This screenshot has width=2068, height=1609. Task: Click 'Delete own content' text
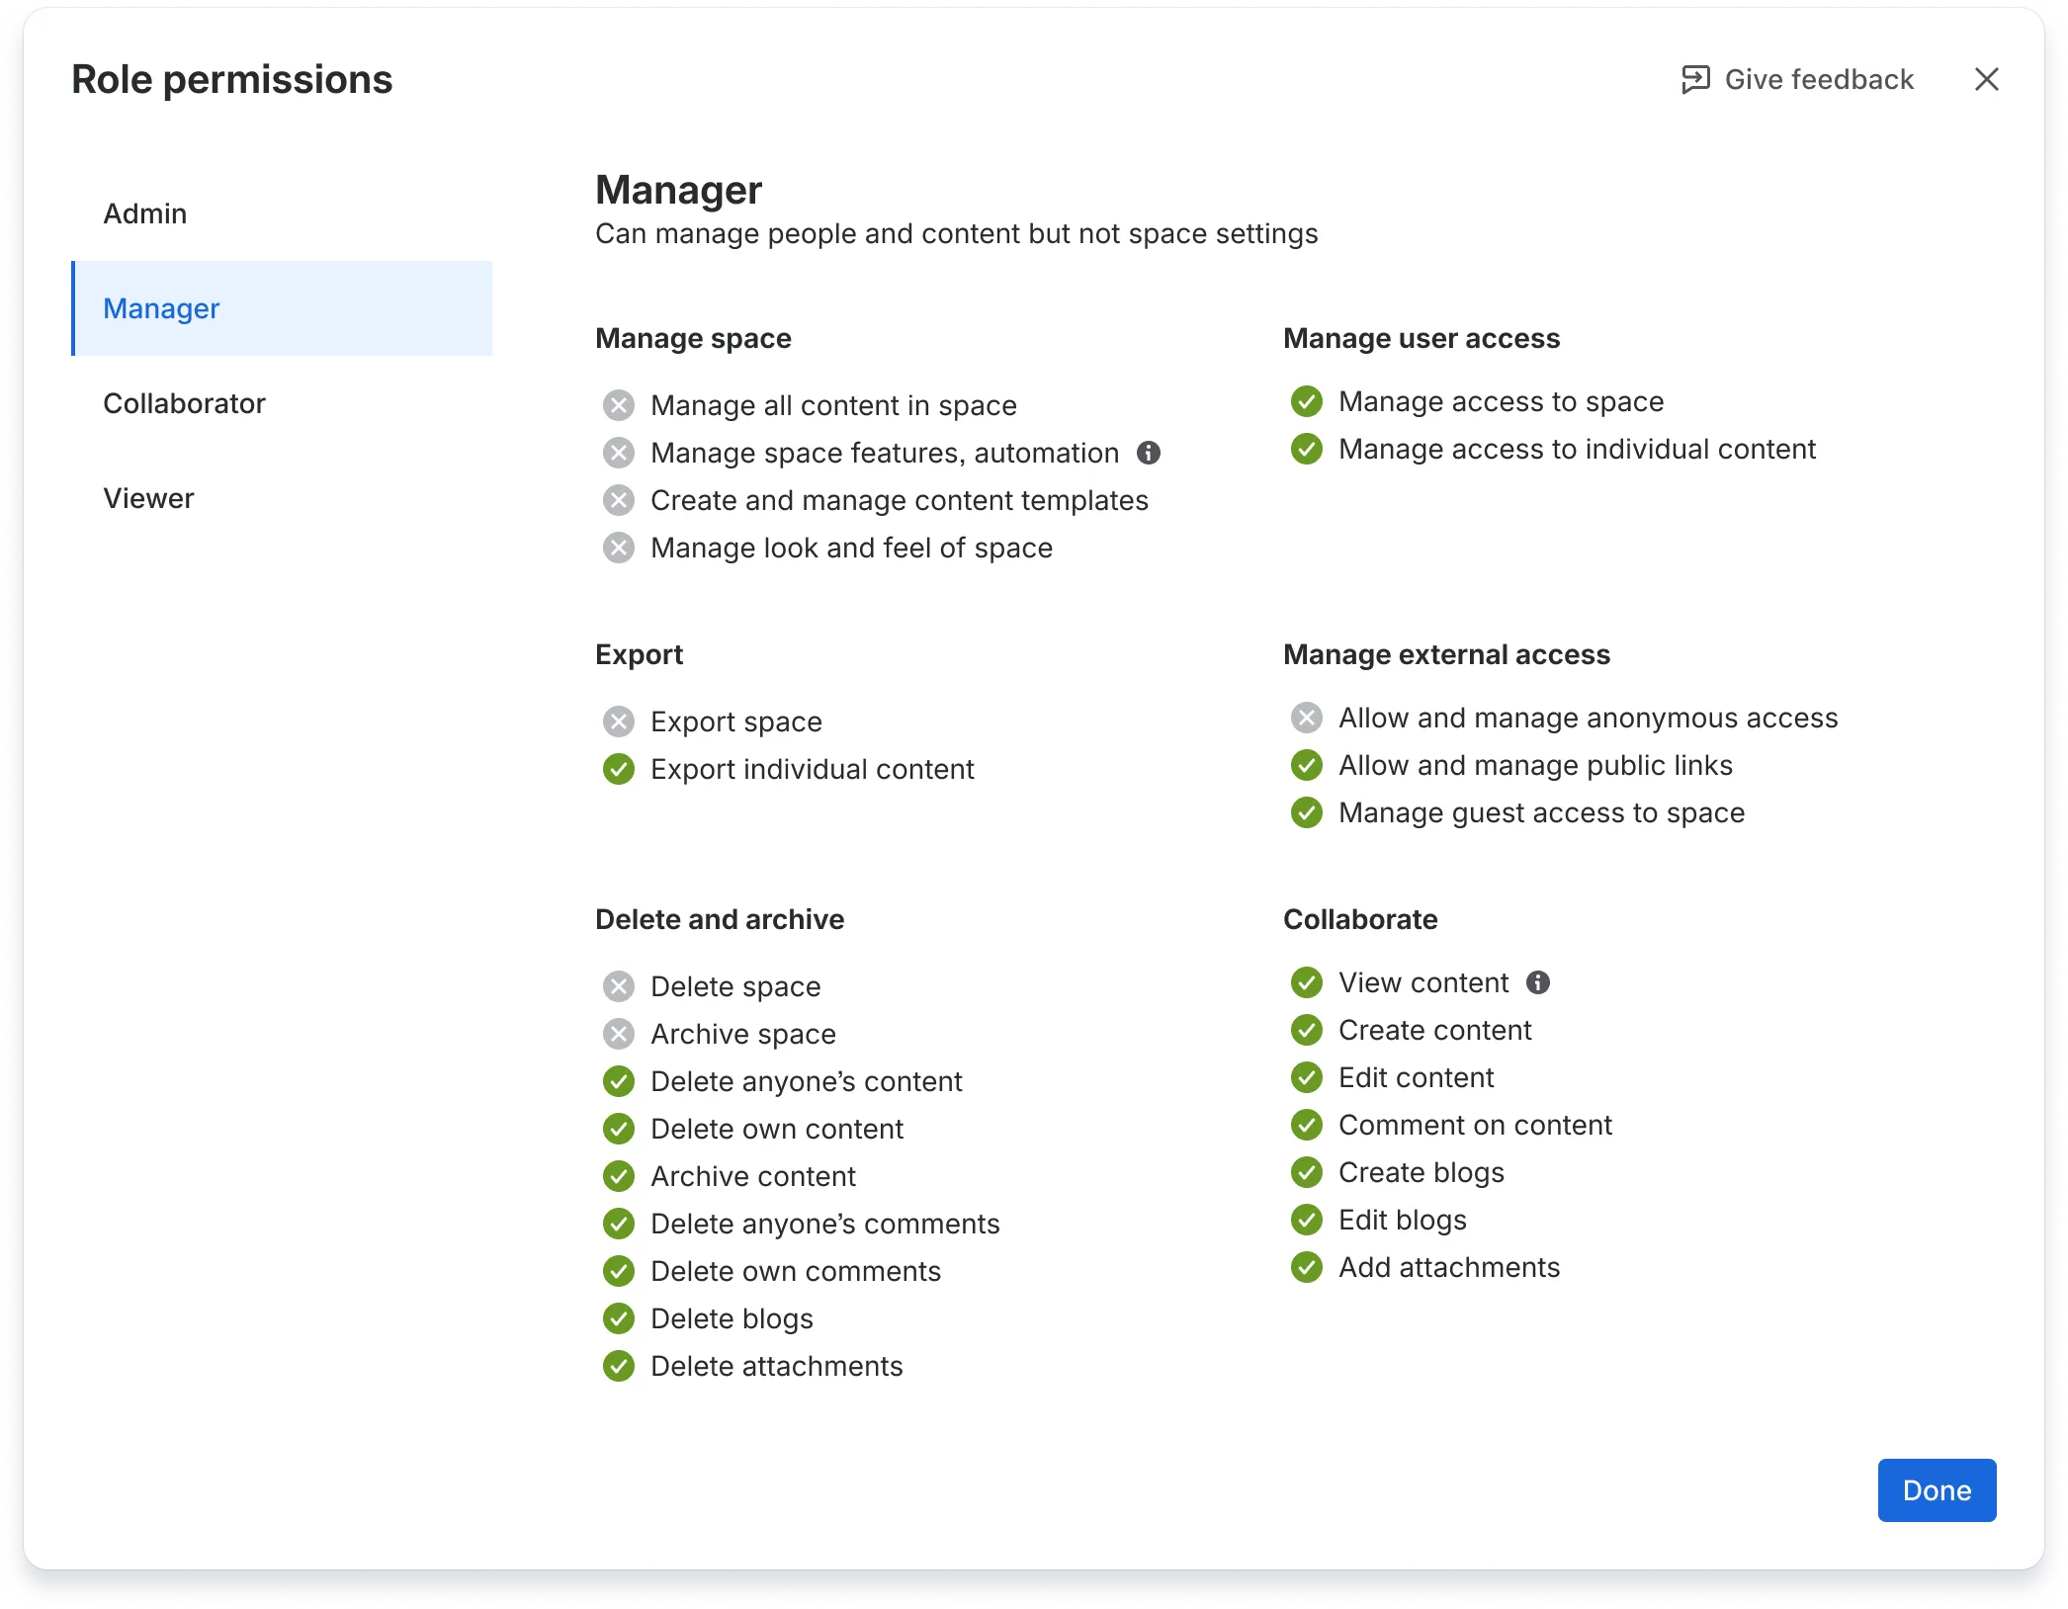click(777, 1129)
